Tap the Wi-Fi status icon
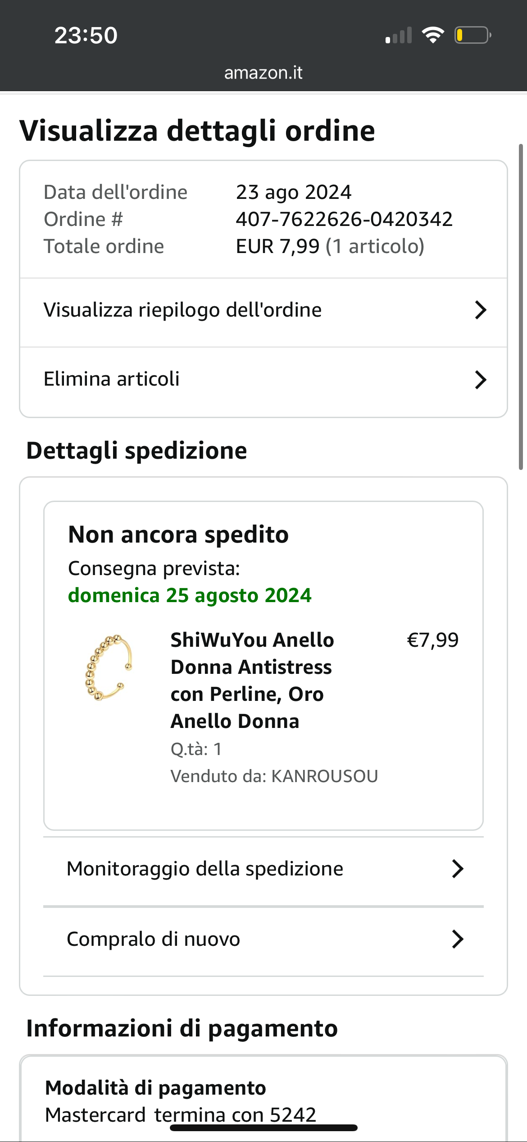Screen dimensions: 527x1142 click(433, 35)
